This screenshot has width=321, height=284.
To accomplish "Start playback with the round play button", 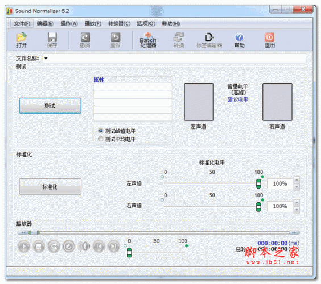I will 24,247.
